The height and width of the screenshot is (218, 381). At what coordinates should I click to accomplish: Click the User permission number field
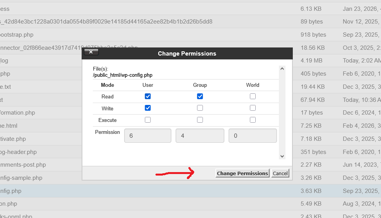click(x=147, y=136)
